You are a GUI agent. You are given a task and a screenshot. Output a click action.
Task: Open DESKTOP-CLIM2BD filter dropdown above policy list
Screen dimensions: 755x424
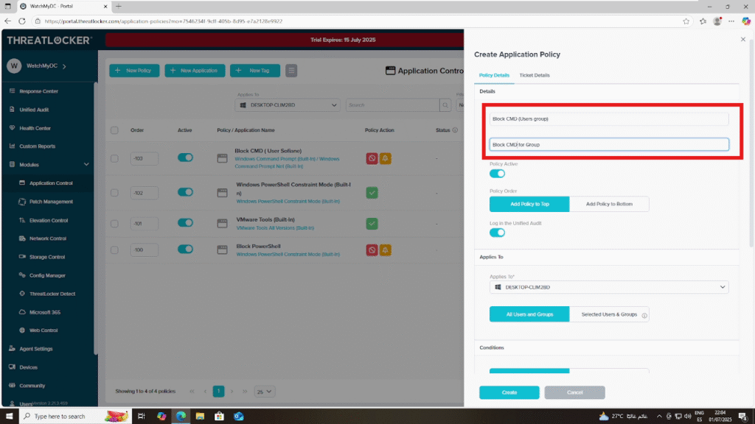(288, 105)
